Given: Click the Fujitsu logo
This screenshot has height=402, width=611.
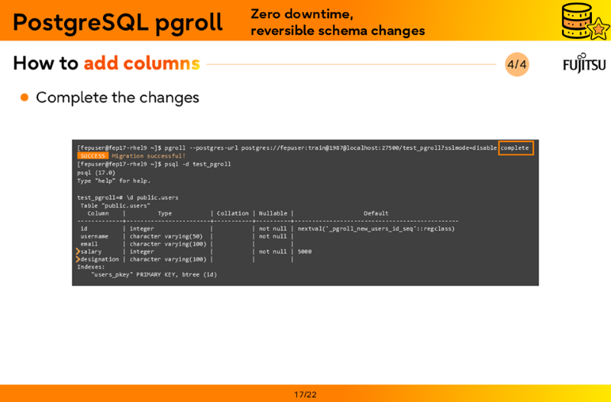Looking at the screenshot, I should click(x=584, y=64).
